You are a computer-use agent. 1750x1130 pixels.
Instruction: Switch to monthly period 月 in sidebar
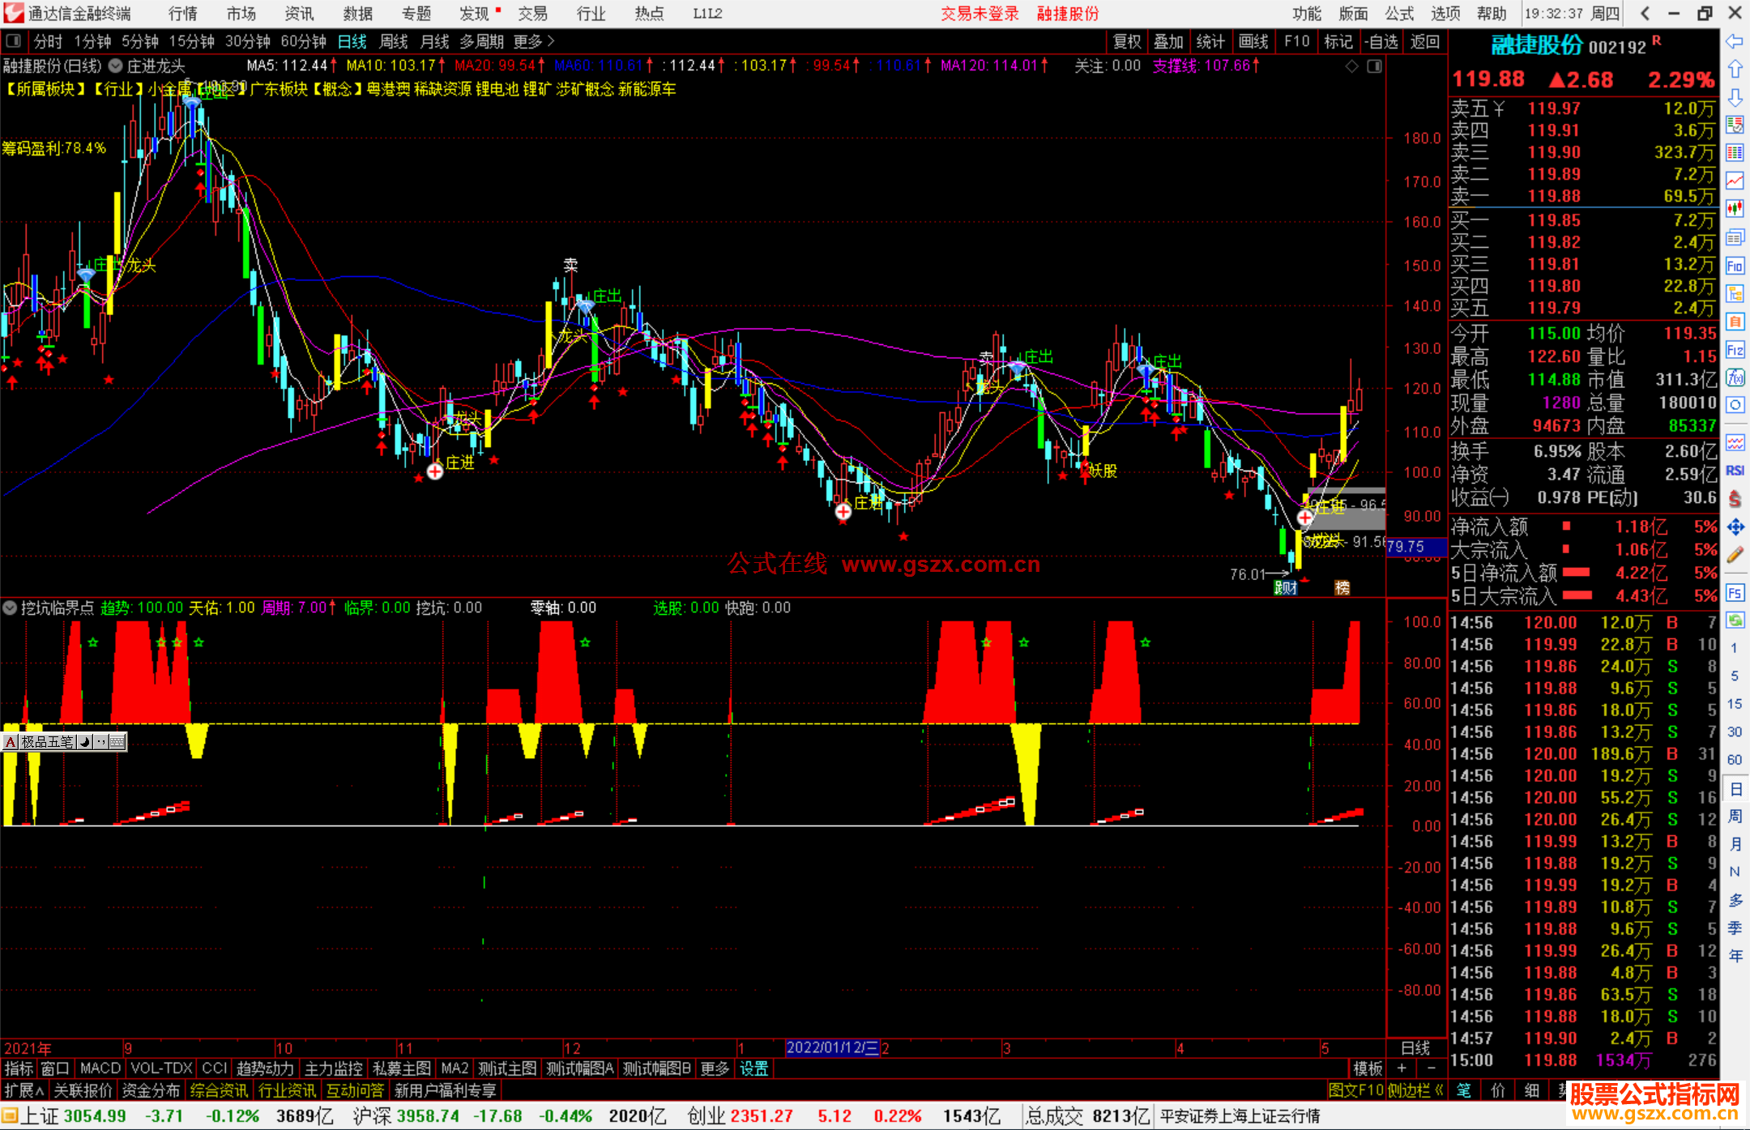(1735, 844)
